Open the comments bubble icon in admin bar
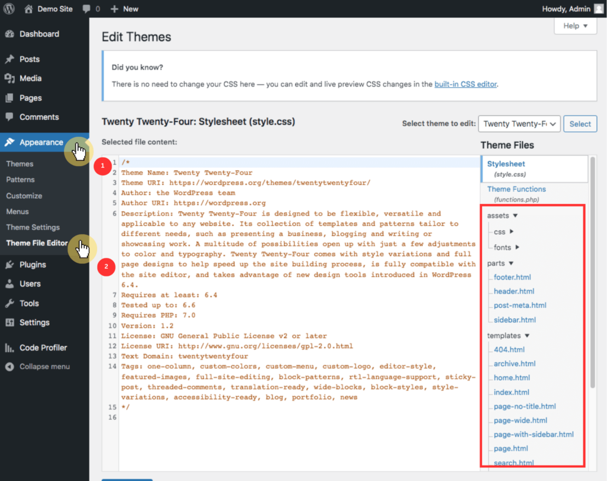607x481 pixels. tap(87, 9)
